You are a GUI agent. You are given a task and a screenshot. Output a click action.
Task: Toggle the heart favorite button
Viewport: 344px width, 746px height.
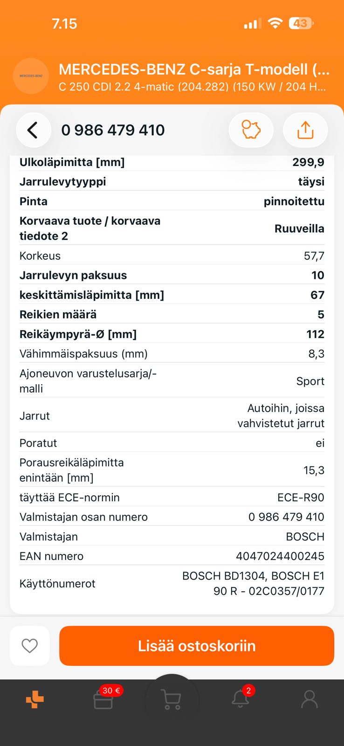30,646
